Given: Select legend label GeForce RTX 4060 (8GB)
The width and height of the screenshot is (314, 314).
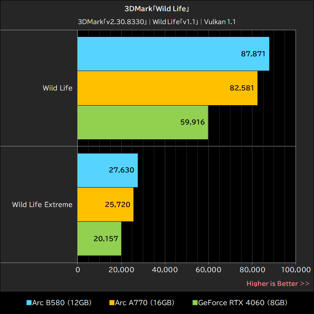Looking at the screenshot, I should (243, 303).
